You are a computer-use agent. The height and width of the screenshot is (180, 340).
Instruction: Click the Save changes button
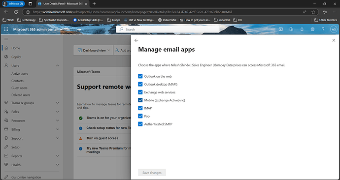152,173
